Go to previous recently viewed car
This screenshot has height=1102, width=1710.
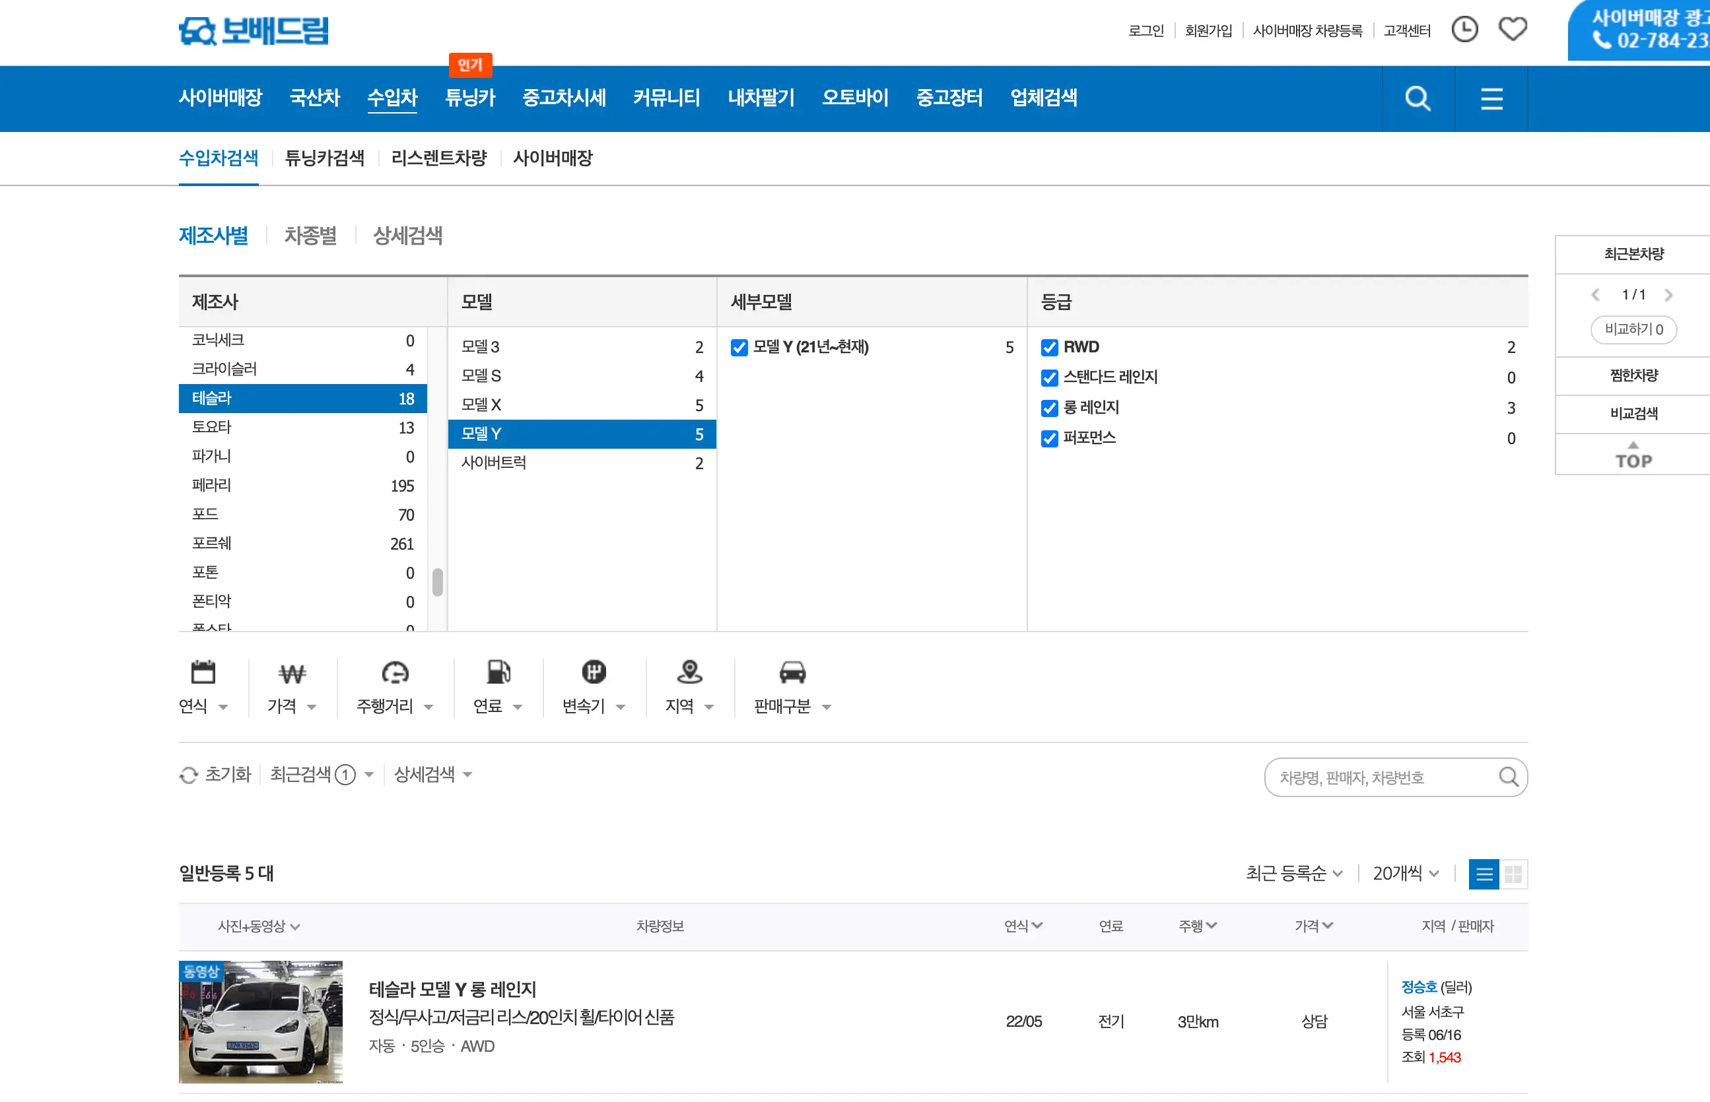point(1596,295)
